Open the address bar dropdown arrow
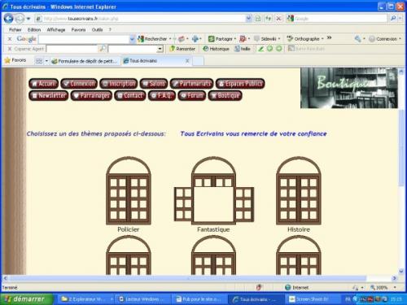Screen dimensions: 407x305 pyautogui.click(x=248, y=19)
